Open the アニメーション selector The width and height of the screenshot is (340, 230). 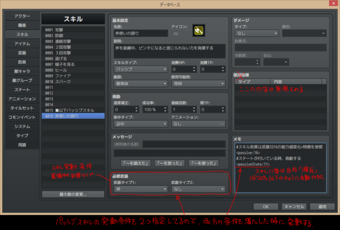(198, 124)
